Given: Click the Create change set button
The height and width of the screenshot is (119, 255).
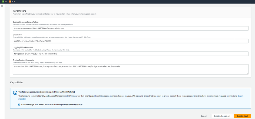Looking at the screenshot, I should 222,116.
